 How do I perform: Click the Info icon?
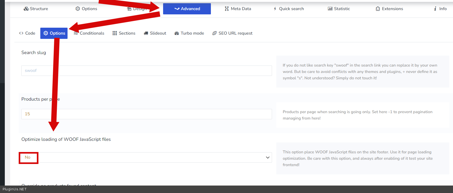435,9
